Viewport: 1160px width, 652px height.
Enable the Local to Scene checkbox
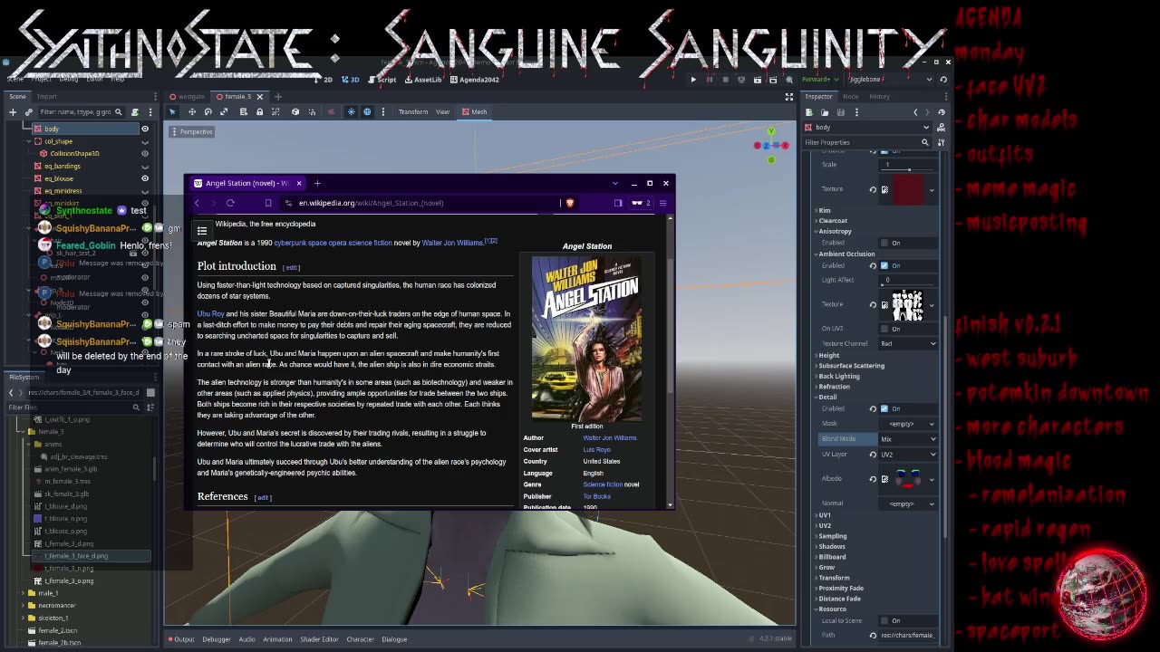(884, 620)
